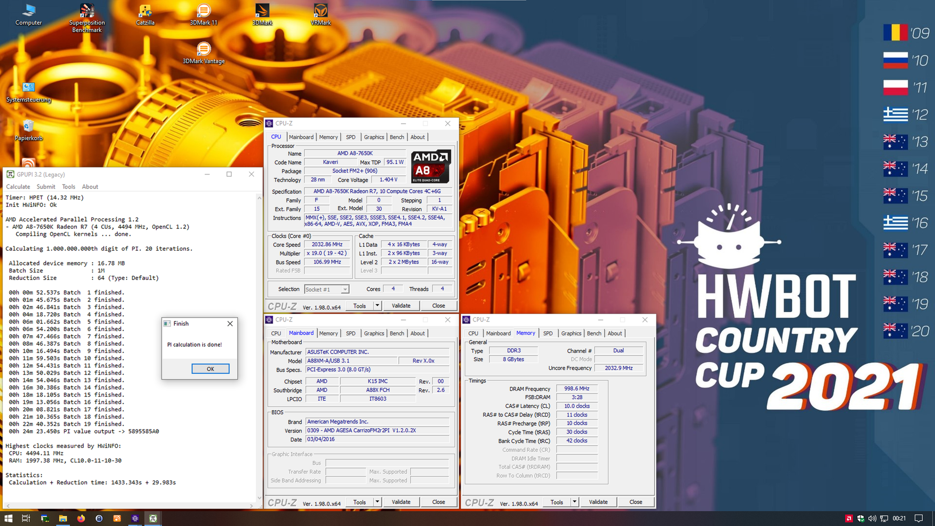
Task: Open the Calculate menu in GPUPI
Action: click(x=18, y=187)
